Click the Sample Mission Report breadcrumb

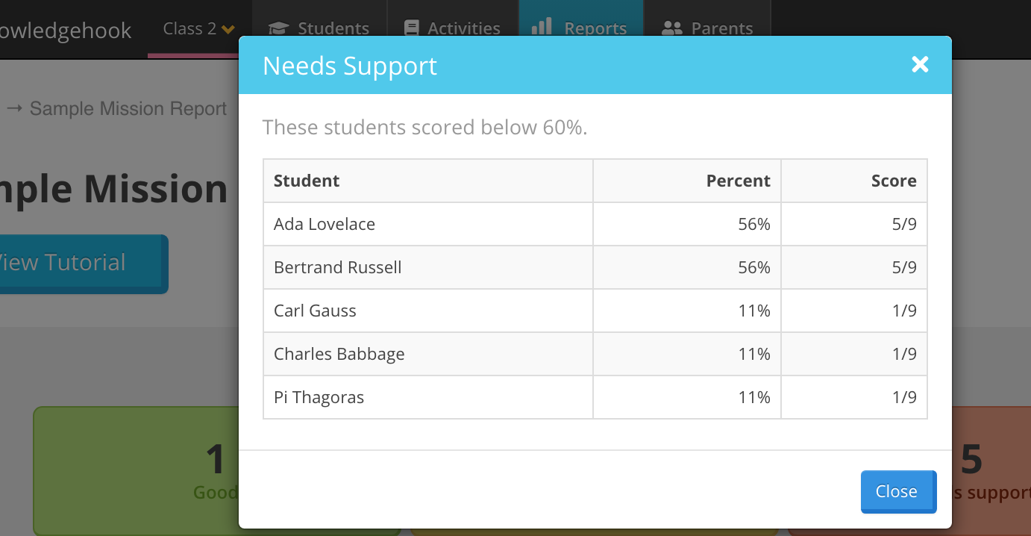tap(128, 109)
